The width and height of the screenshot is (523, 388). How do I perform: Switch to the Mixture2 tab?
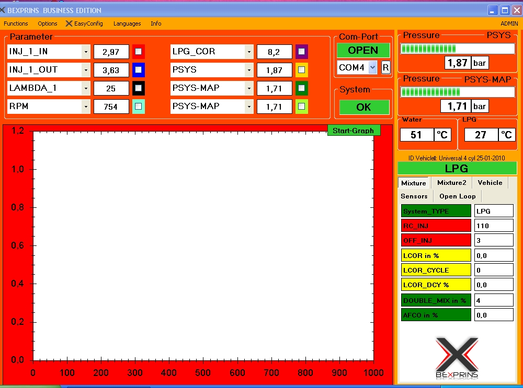point(451,183)
